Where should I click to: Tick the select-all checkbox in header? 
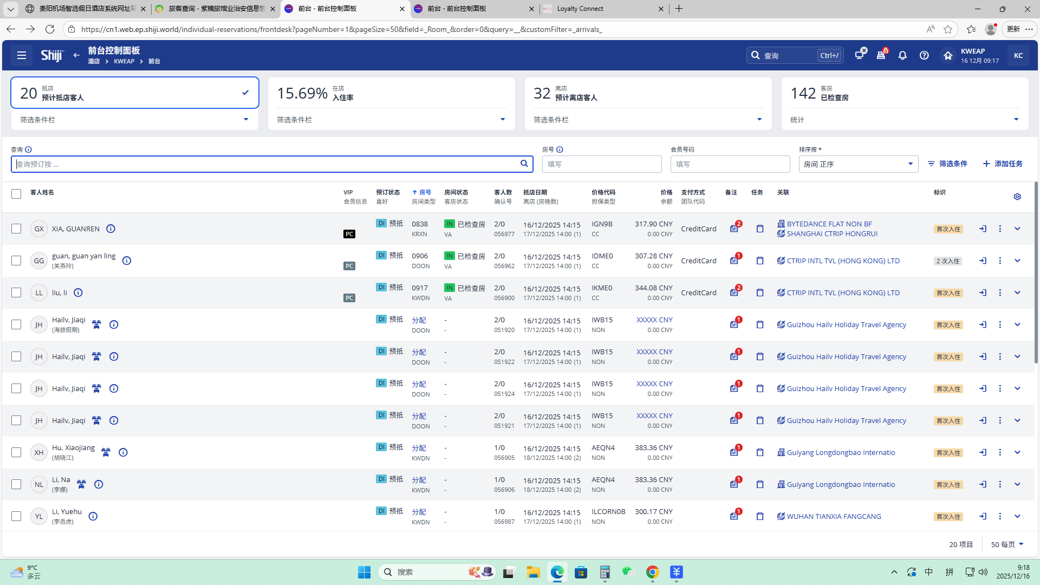[x=16, y=194]
